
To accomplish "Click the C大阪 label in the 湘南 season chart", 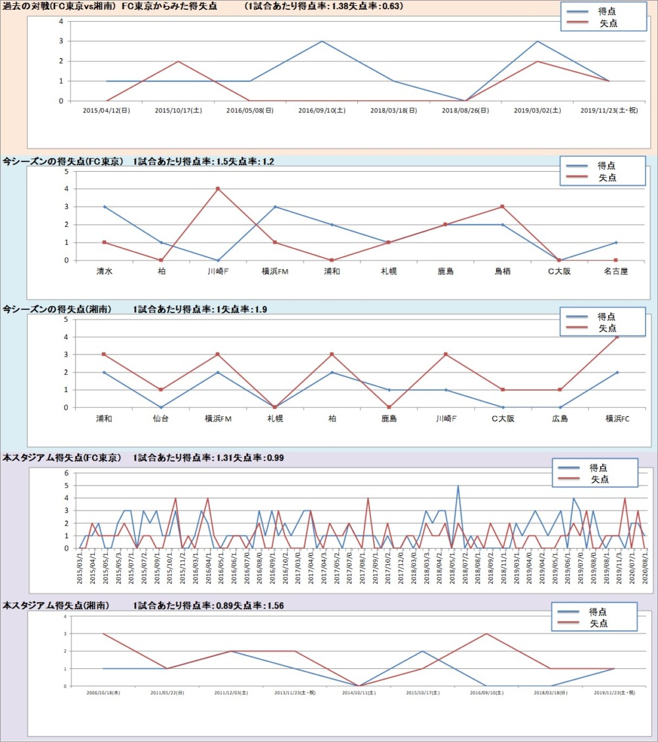I will click(x=503, y=418).
